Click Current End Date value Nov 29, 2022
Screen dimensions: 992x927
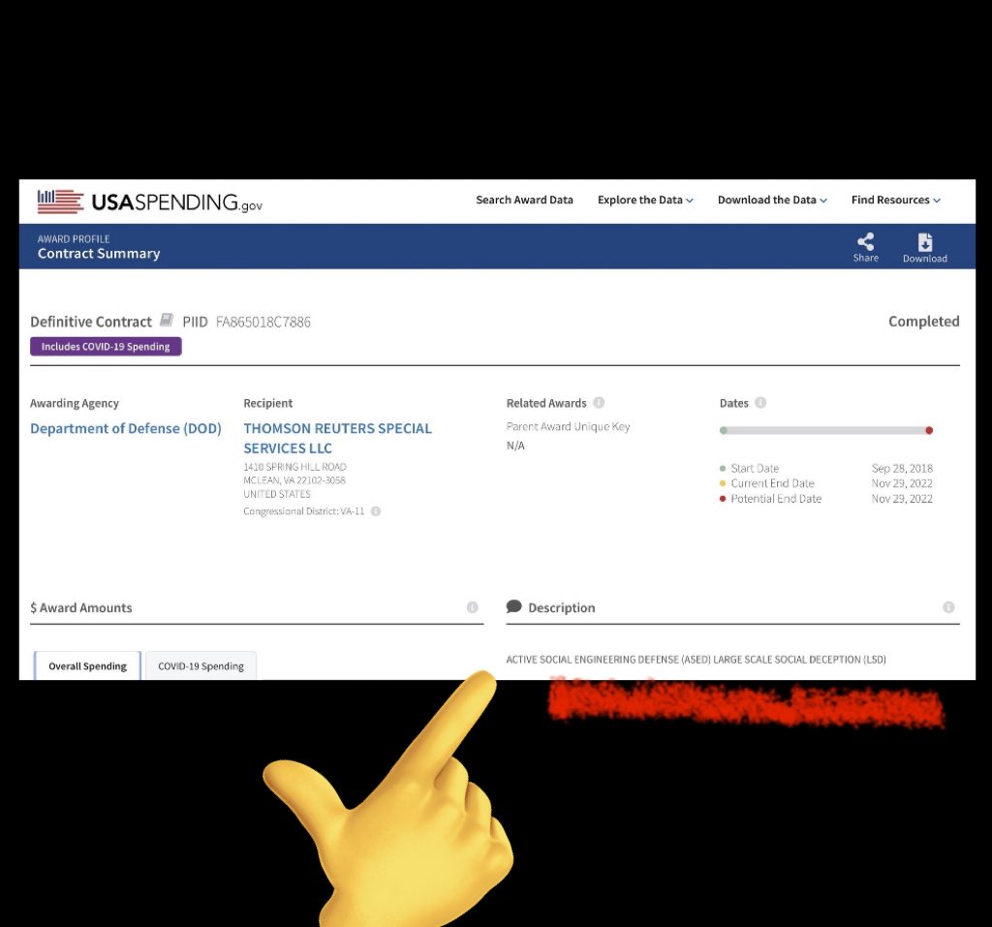tap(902, 483)
